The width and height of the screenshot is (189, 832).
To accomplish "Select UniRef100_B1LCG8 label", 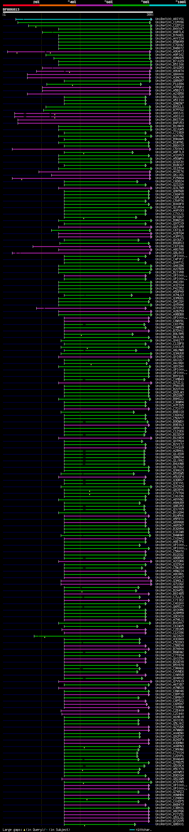I will [x=169, y=97].
